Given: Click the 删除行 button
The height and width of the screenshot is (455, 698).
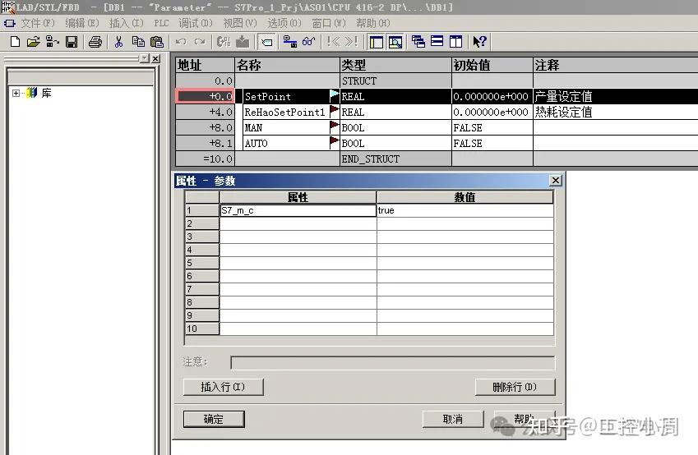Looking at the screenshot, I should (515, 387).
